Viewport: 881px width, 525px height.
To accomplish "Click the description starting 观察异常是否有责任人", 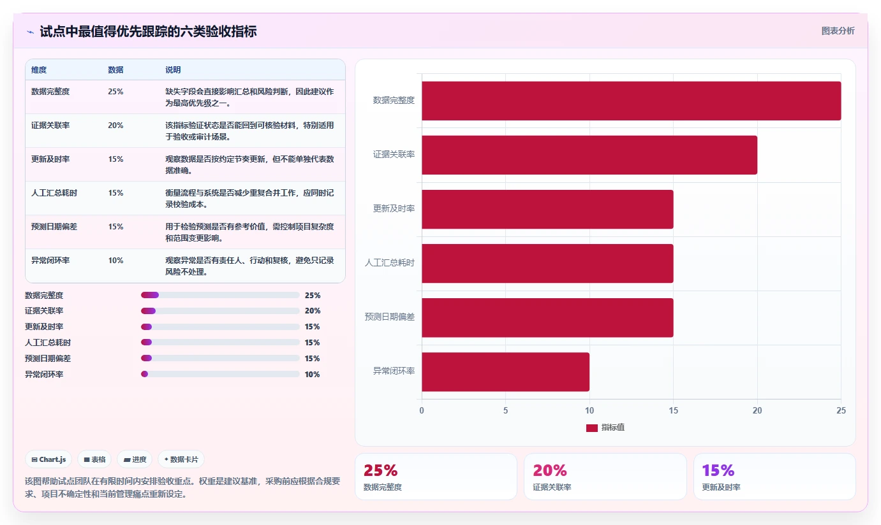I will [x=249, y=266].
